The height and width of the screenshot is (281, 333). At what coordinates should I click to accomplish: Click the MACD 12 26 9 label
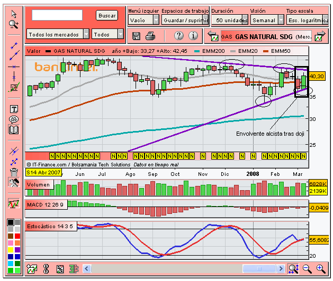[x=46, y=205]
